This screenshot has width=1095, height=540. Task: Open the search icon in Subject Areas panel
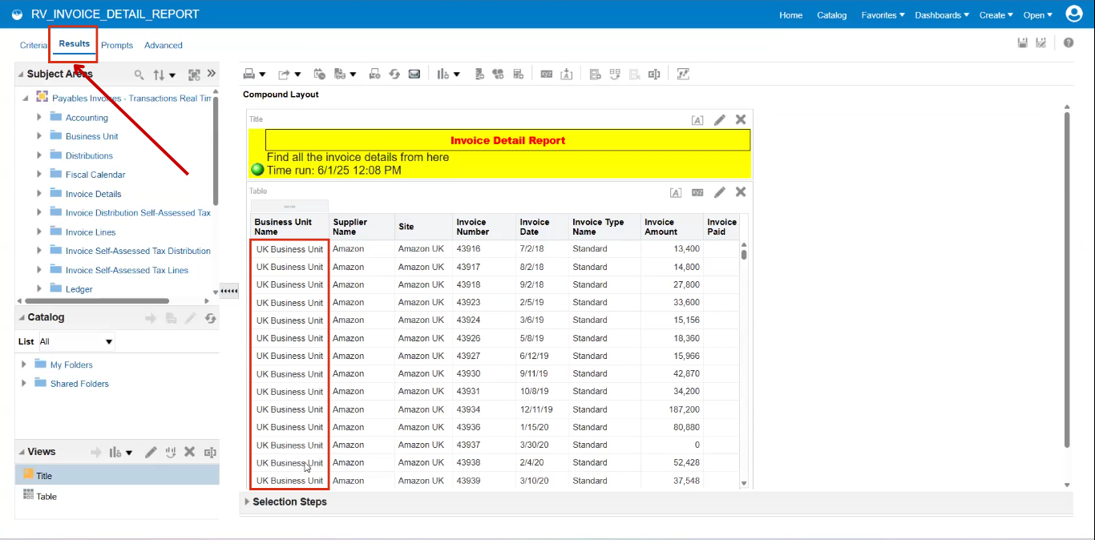click(139, 74)
